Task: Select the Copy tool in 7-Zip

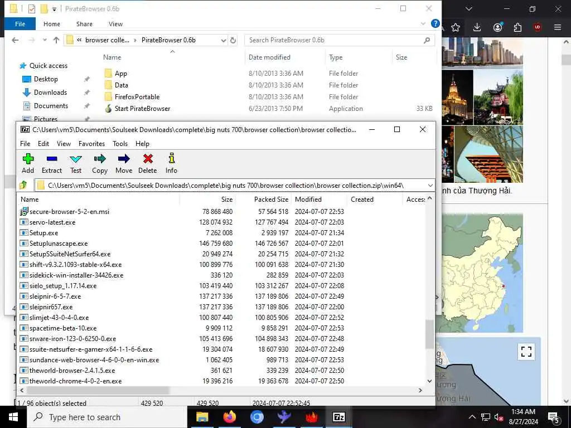Action: click(100, 163)
